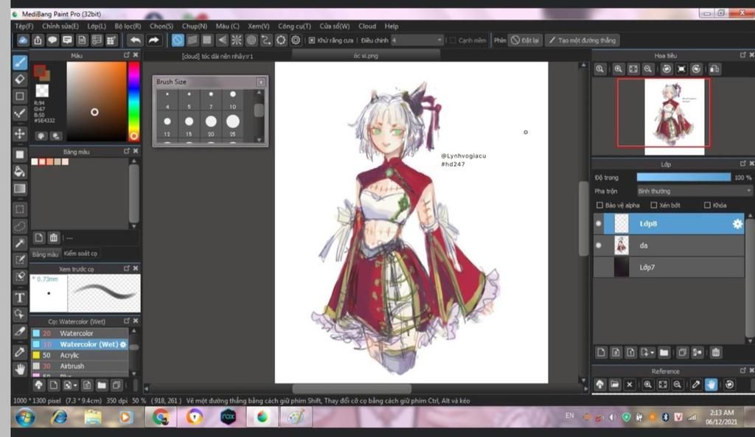
Task: Adjust the Độ trong opacity slider
Action: pyautogui.click(x=683, y=177)
